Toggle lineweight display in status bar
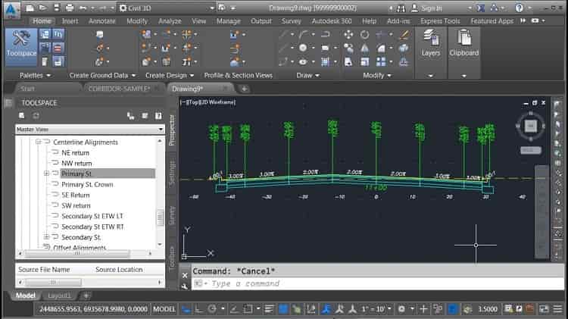 pos(269,309)
